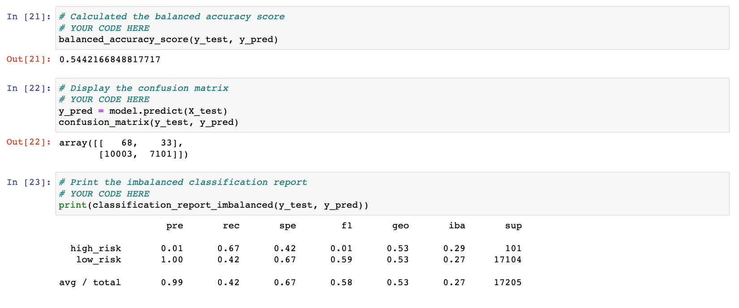
Task: Click the Out[22] prompt label
Action: click(x=29, y=142)
